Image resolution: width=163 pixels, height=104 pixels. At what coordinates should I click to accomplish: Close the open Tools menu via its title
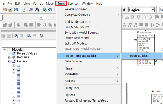(61, 4)
